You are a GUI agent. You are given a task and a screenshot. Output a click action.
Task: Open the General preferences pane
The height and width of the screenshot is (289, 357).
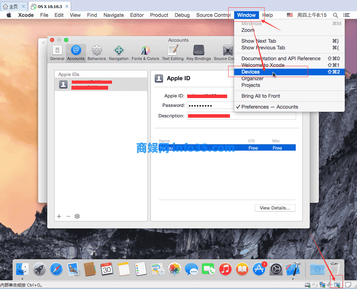(57, 53)
